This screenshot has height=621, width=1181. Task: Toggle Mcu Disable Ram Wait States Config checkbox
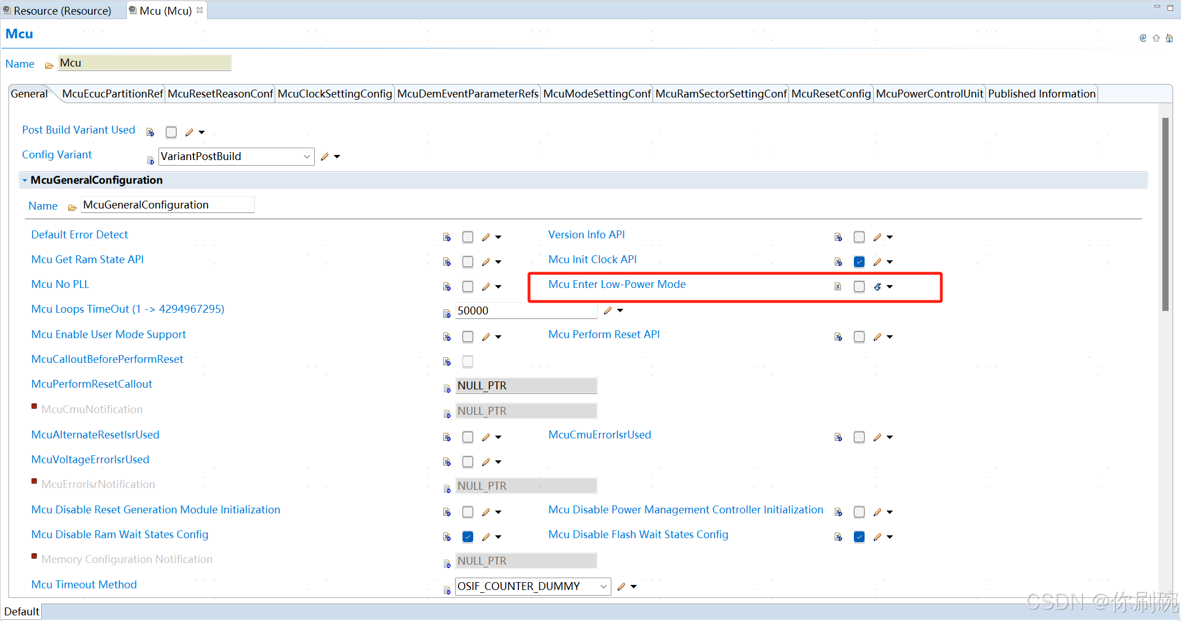pyautogui.click(x=468, y=537)
